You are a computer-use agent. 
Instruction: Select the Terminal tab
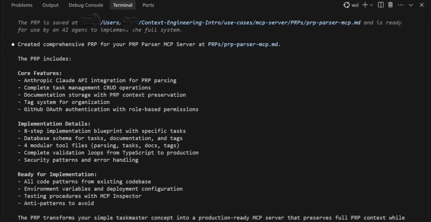coord(123,5)
